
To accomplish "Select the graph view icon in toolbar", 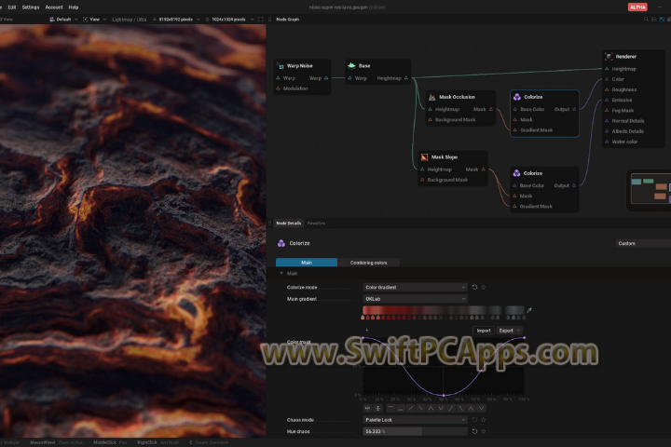I will pos(662,20).
